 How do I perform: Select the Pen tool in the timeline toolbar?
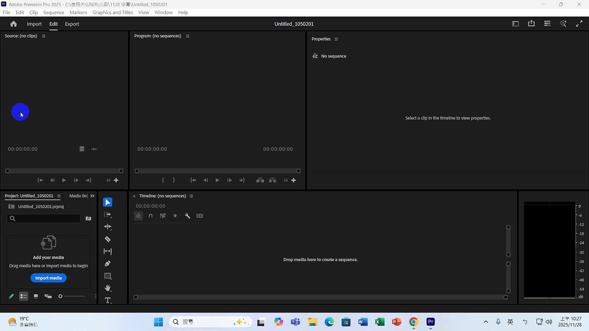pyautogui.click(x=107, y=263)
